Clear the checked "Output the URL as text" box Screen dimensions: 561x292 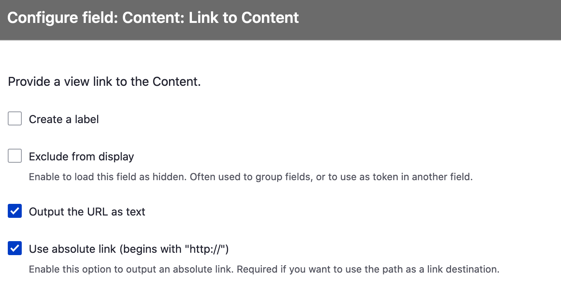tap(14, 211)
